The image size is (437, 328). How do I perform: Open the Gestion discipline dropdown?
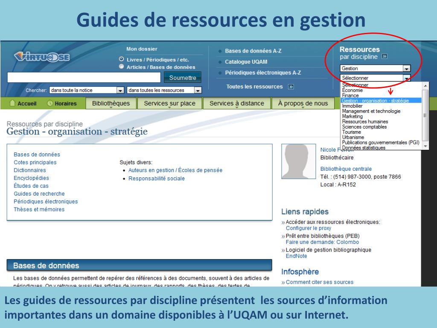point(375,68)
